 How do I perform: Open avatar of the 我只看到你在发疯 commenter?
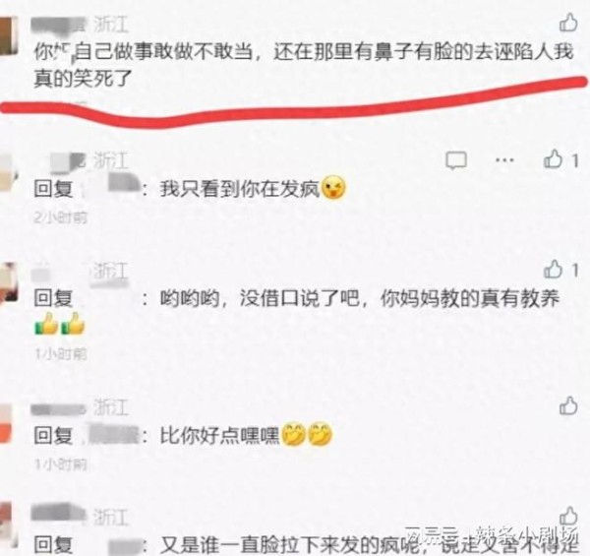8,174
